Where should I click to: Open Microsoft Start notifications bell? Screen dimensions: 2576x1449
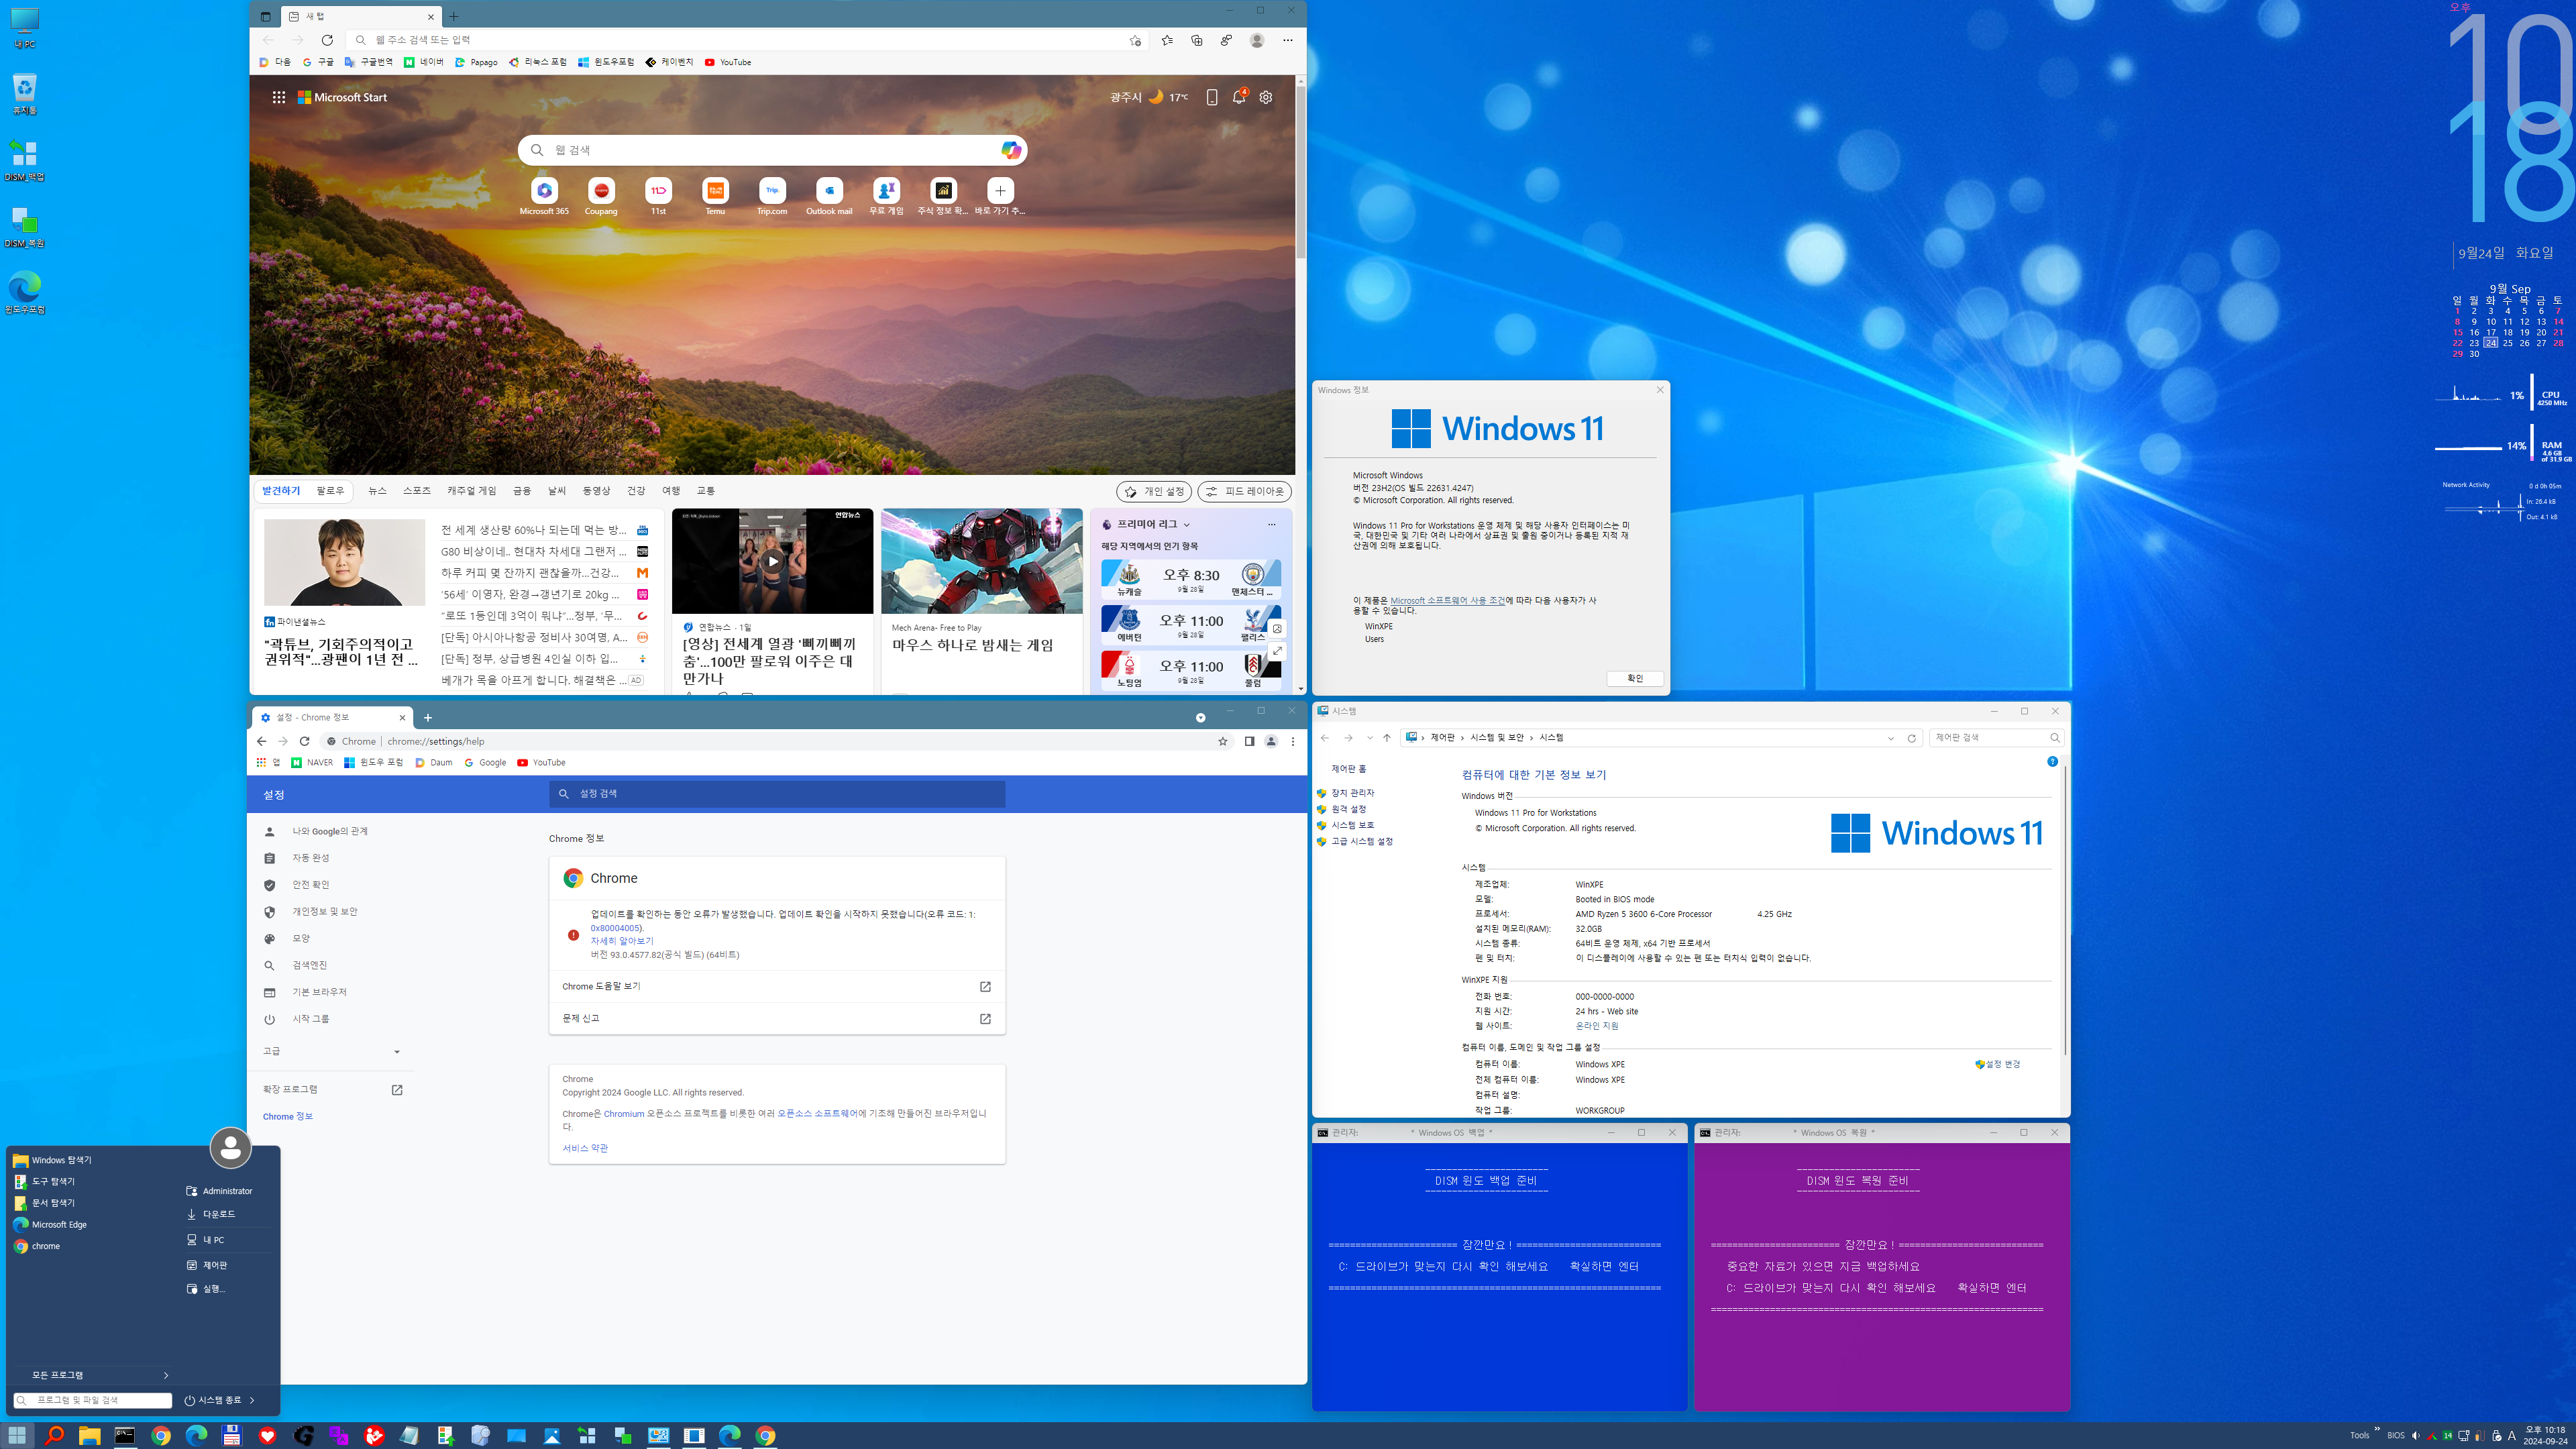[x=1239, y=97]
